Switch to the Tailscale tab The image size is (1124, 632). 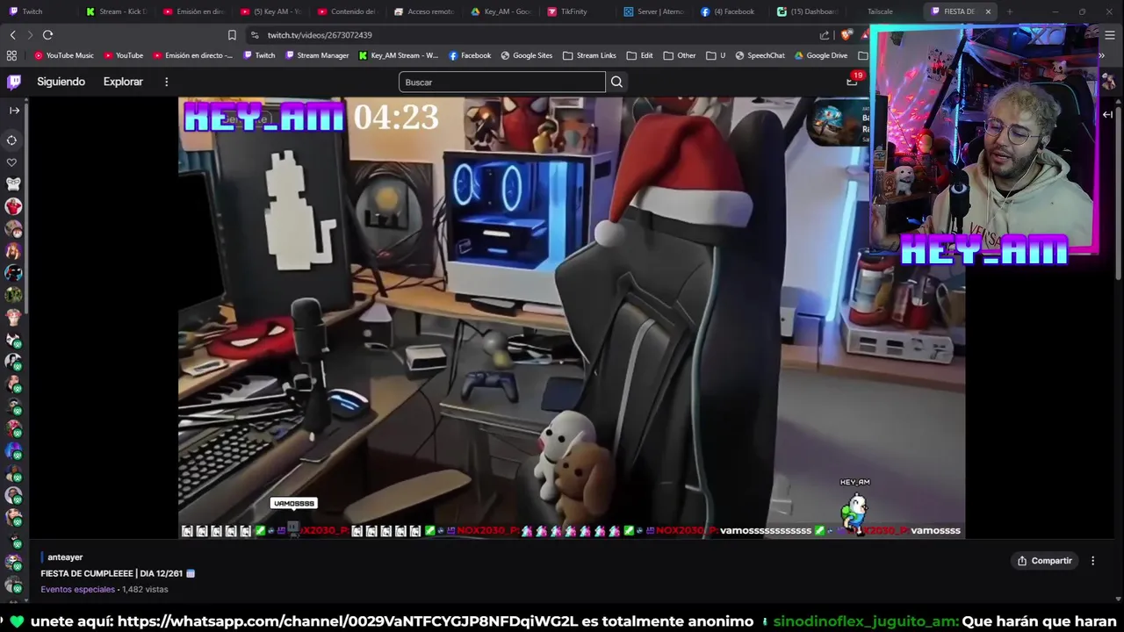[x=881, y=11]
